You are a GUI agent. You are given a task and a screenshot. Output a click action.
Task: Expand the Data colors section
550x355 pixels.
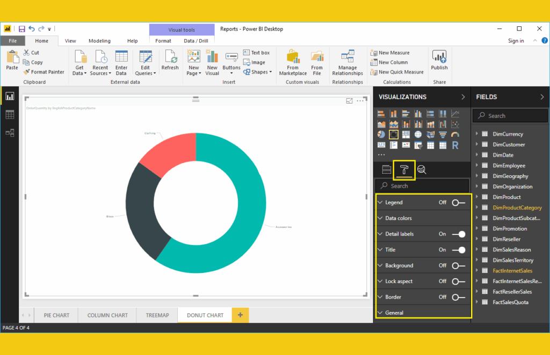coord(399,218)
